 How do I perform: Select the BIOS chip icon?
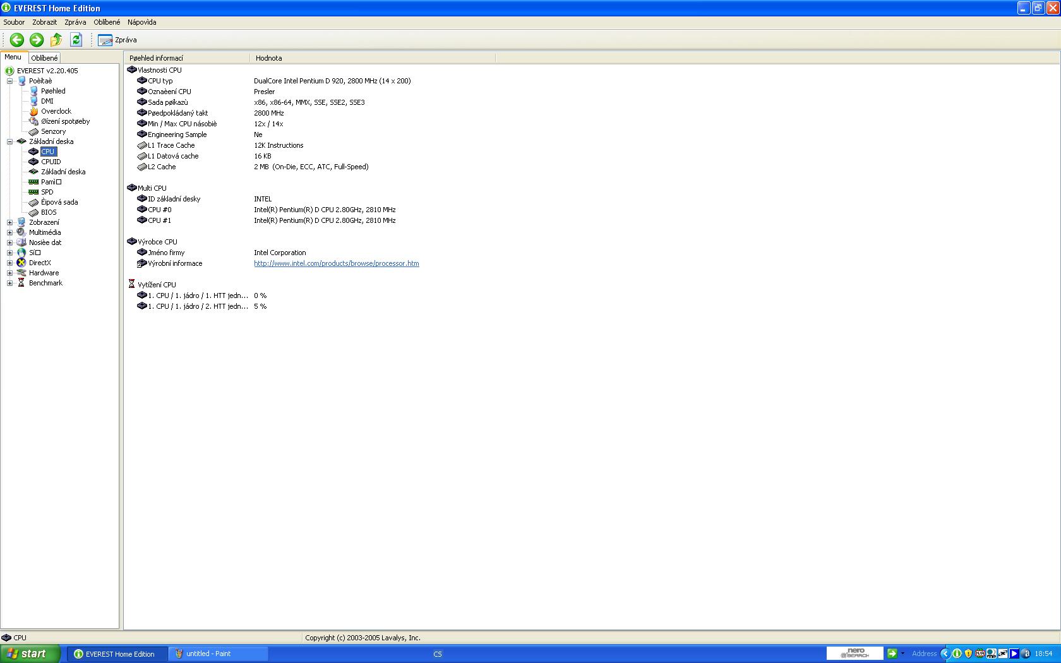click(34, 212)
